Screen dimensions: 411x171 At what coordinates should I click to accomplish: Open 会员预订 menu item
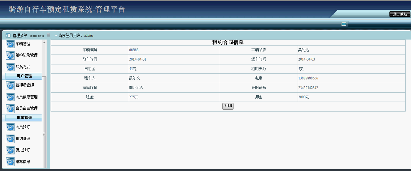23,127
